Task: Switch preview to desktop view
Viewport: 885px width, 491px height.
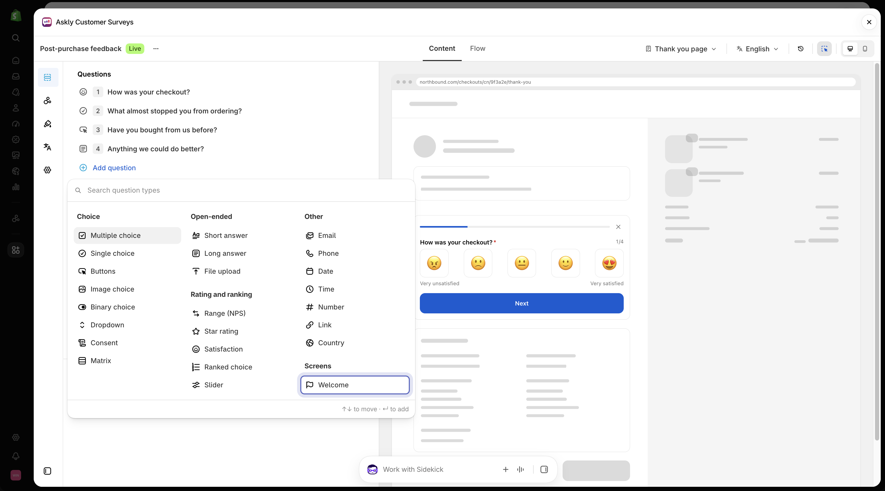Action: coord(850,49)
